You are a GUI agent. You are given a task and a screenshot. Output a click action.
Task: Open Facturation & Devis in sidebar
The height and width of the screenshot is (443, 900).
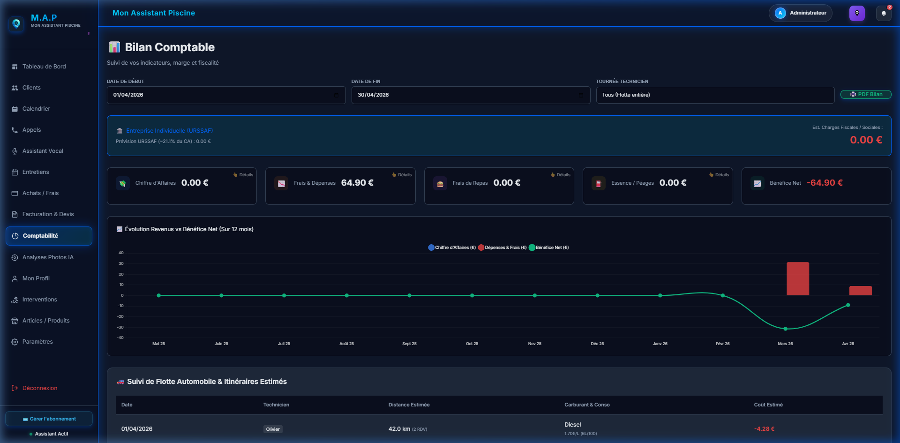tap(48, 214)
